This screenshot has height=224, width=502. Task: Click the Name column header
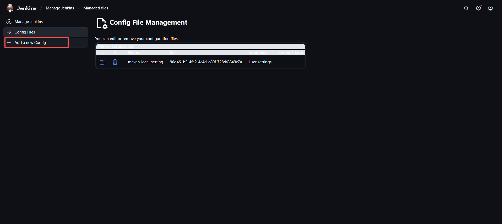click(133, 52)
